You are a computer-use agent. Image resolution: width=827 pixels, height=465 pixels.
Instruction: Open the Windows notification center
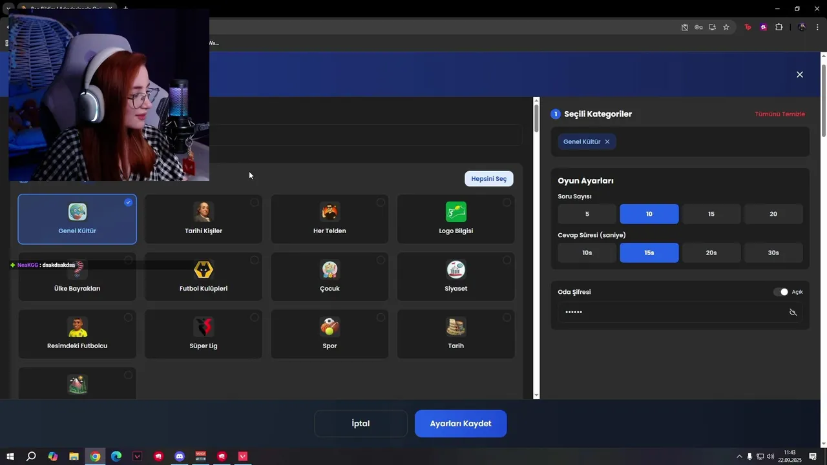813,457
